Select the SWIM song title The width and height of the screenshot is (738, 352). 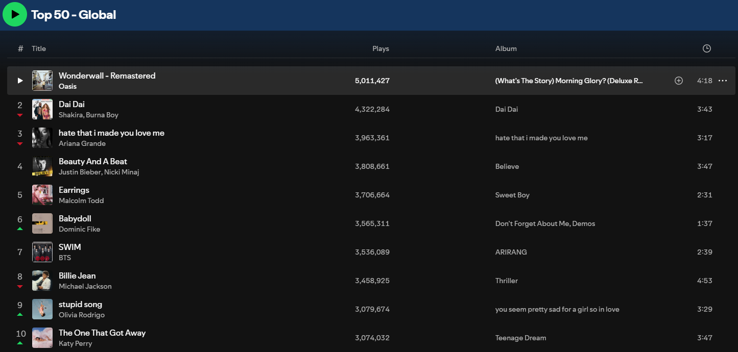(70, 247)
